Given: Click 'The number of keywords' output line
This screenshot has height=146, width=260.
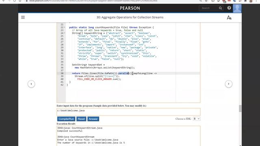Looking at the screenshot, I should tap(91, 143).
